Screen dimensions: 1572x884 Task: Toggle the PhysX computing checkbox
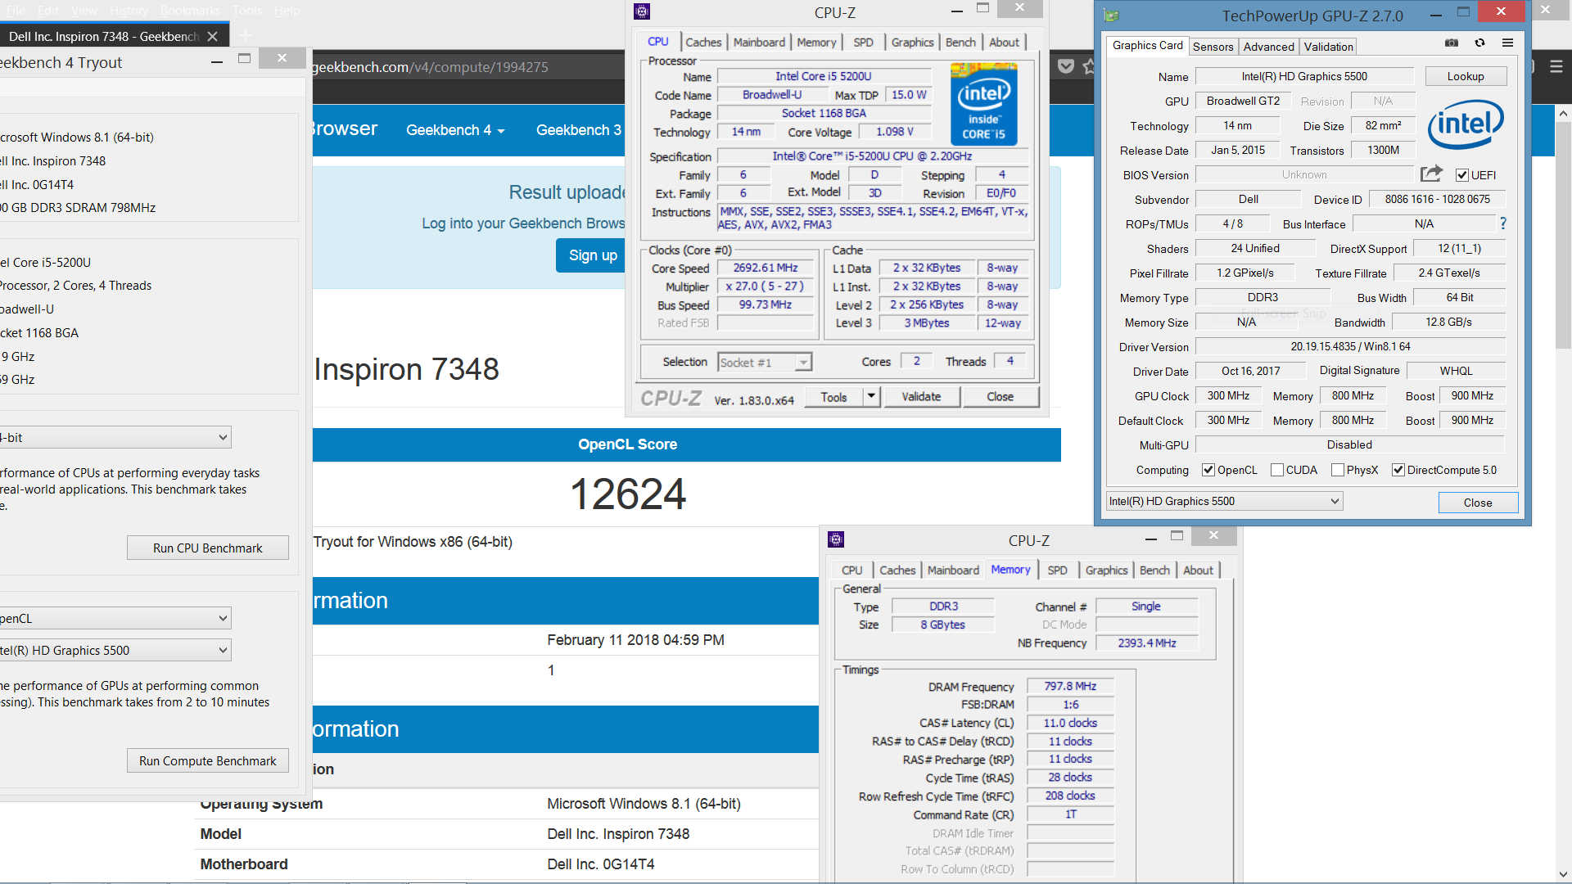(1338, 470)
